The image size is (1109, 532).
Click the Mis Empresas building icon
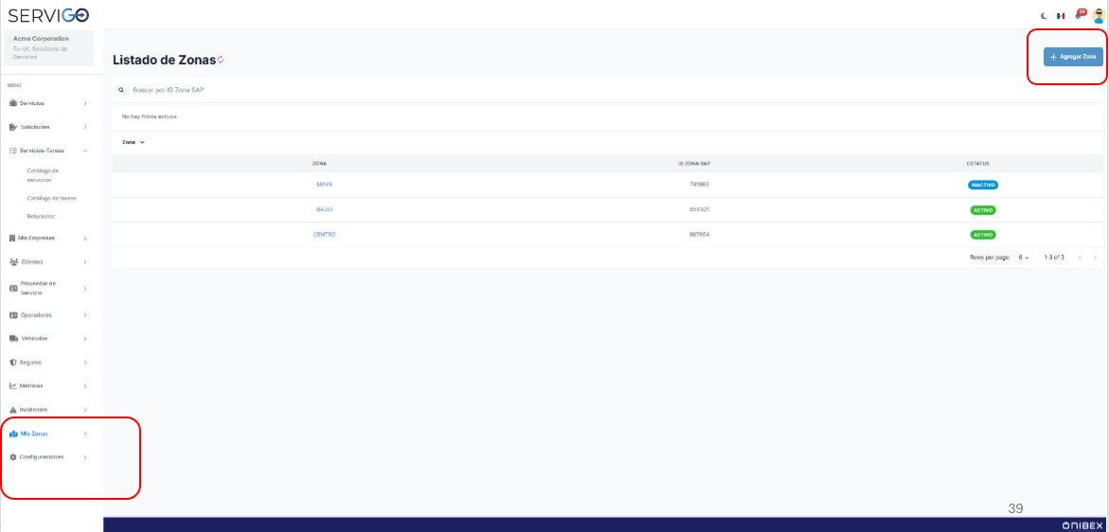pos(12,239)
